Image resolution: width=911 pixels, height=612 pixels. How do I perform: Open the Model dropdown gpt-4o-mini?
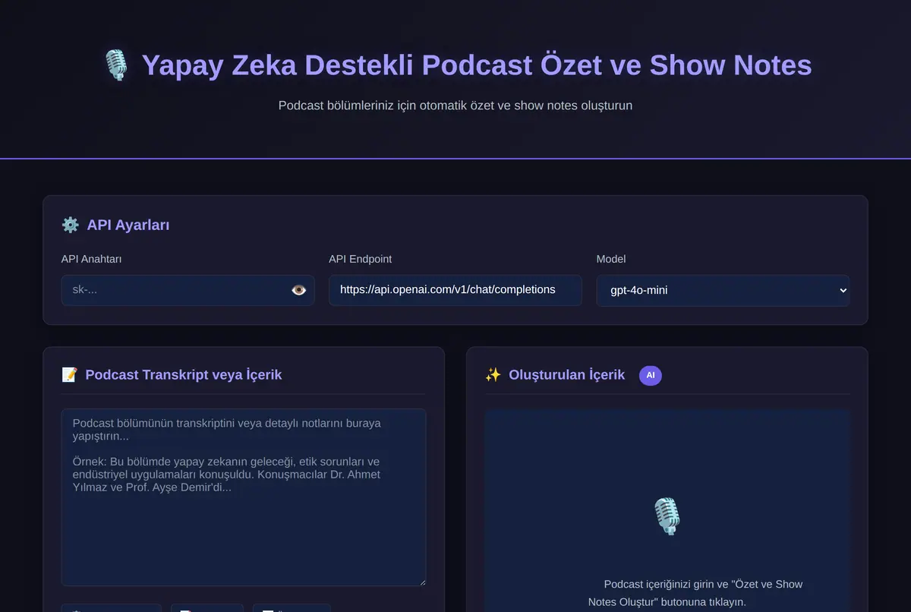point(723,290)
